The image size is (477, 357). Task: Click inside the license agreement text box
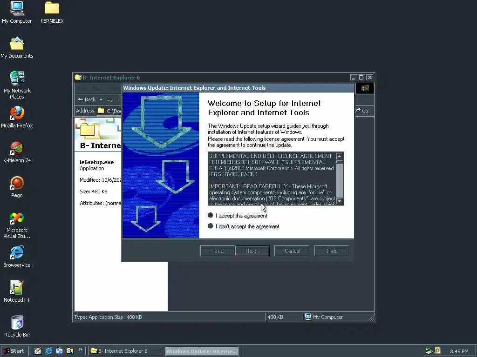pyautogui.click(x=272, y=179)
